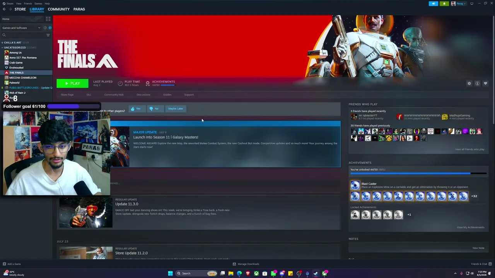Click the achievements progress bar
This screenshot has height=278, width=495.
[x=418, y=173]
